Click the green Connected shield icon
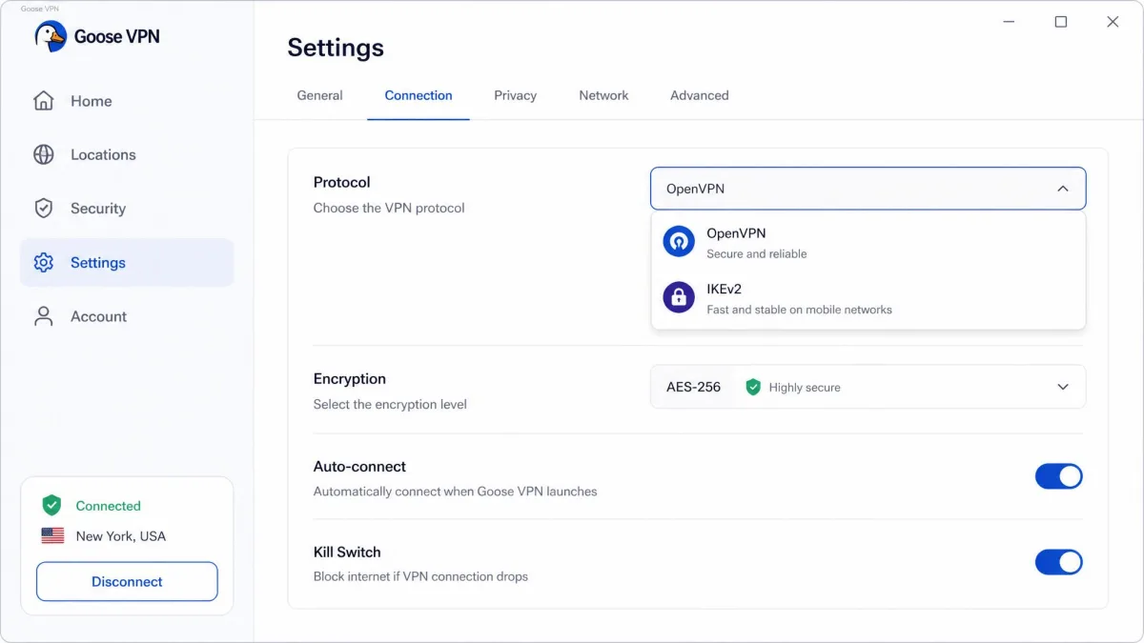 51,506
